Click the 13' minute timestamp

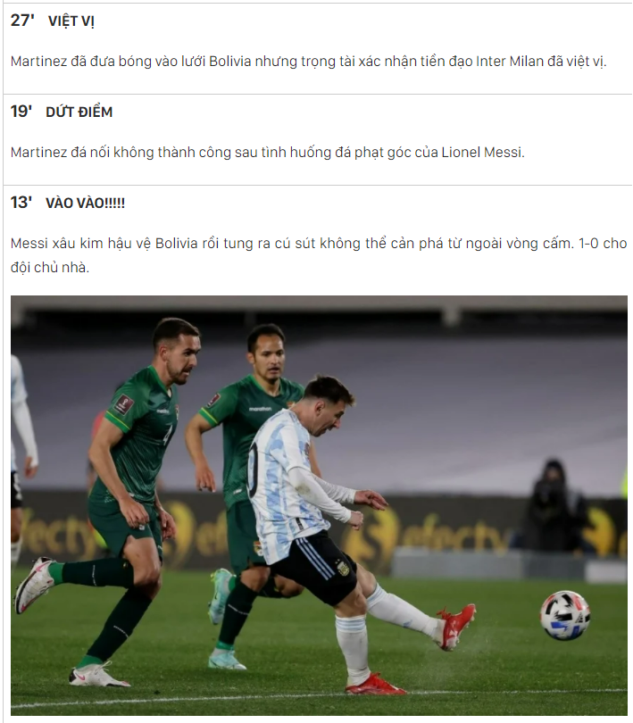(x=21, y=203)
